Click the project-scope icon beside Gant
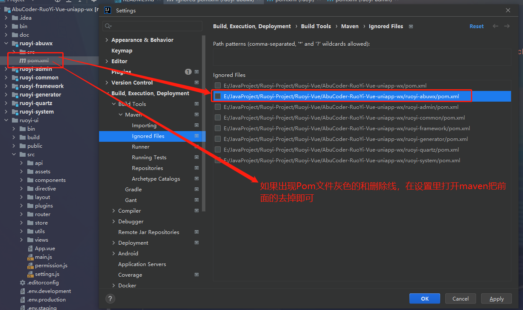523x310 pixels. click(x=197, y=200)
